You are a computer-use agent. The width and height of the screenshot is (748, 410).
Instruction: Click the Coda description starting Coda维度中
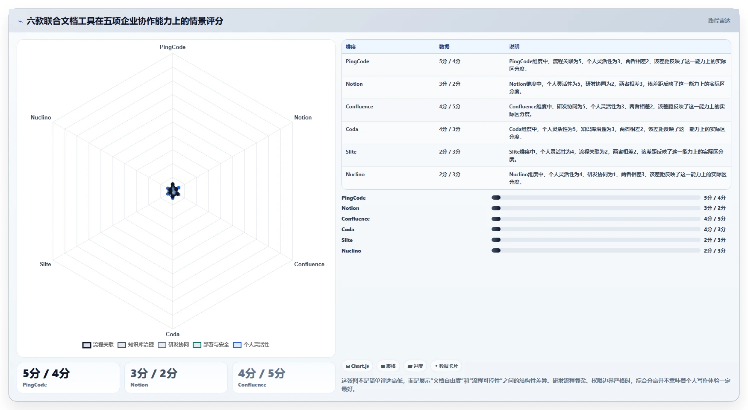coord(618,133)
